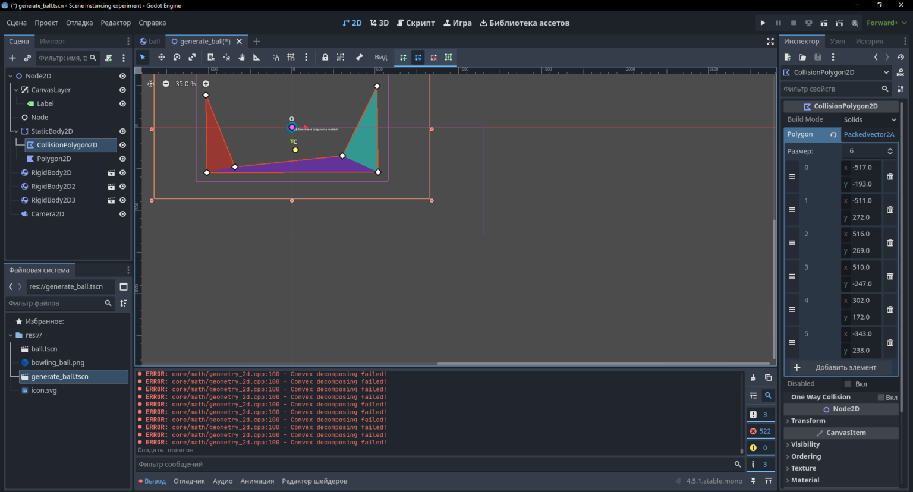The image size is (913, 492).
Task: Hide the CanvasLayer node
Action: point(122,90)
